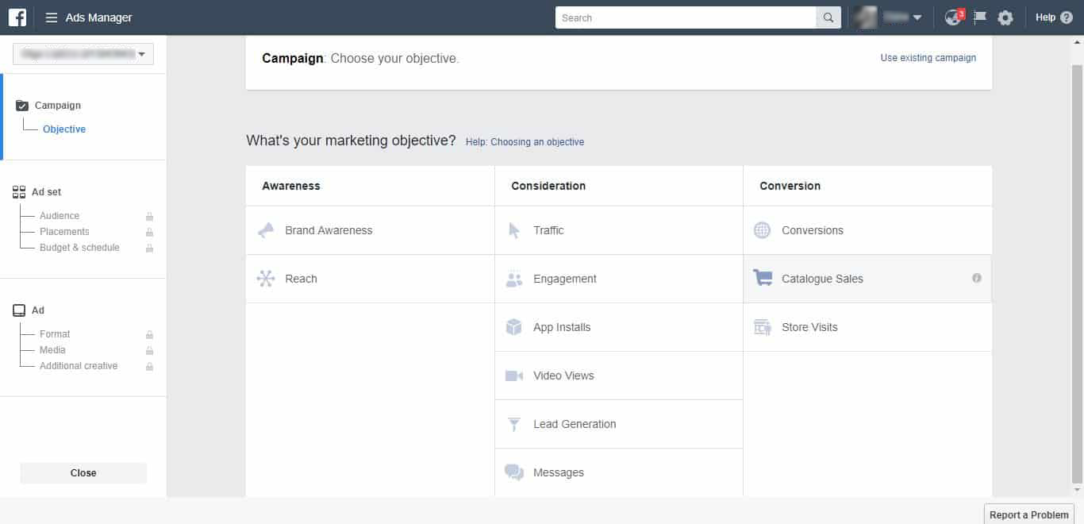Screen dimensions: 1084x524
Task: Select Audience under Ad set
Action: (60, 216)
